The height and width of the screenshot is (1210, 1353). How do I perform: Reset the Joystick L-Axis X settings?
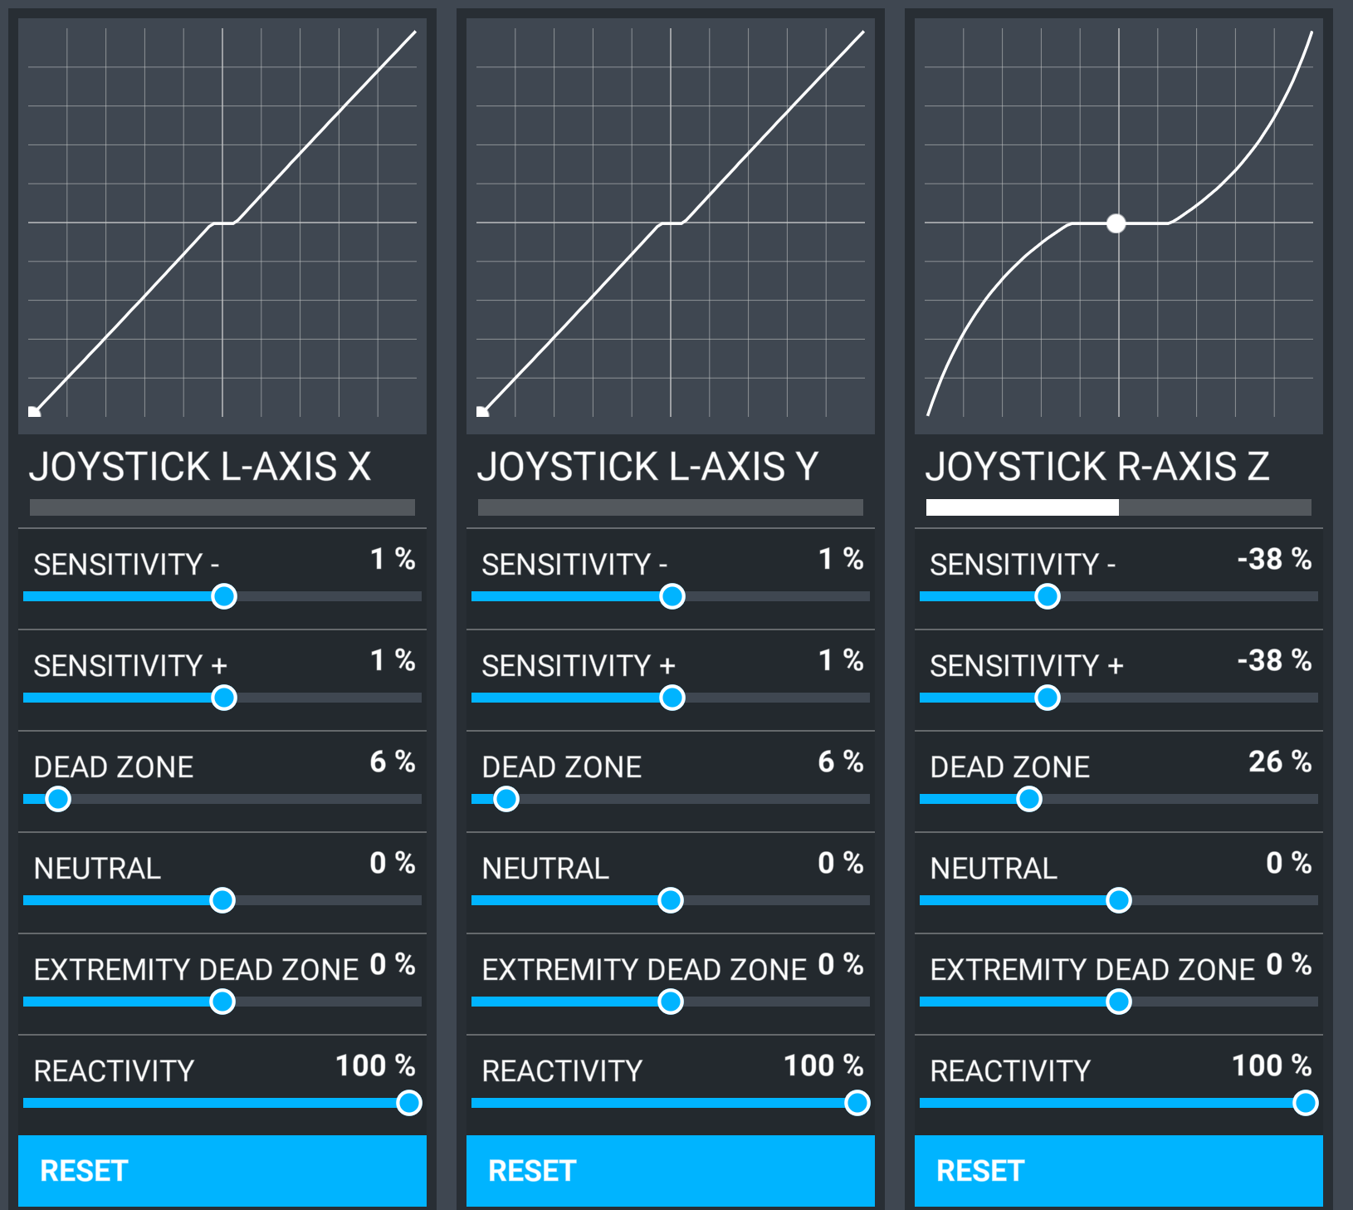tap(222, 1170)
